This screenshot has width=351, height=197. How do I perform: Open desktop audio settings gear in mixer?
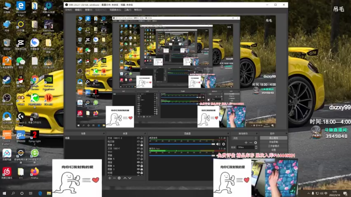click(x=223, y=144)
